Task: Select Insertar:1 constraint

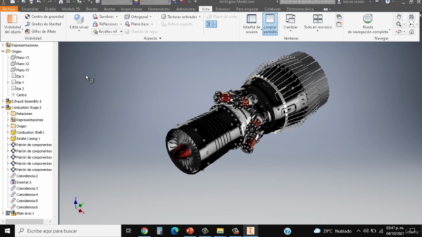Action: tap(21, 182)
